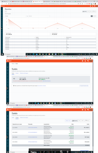Viewport: 98px width, 153px height.
Task: Export the statement as XLS
Action: pyautogui.click(x=79, y=121)
